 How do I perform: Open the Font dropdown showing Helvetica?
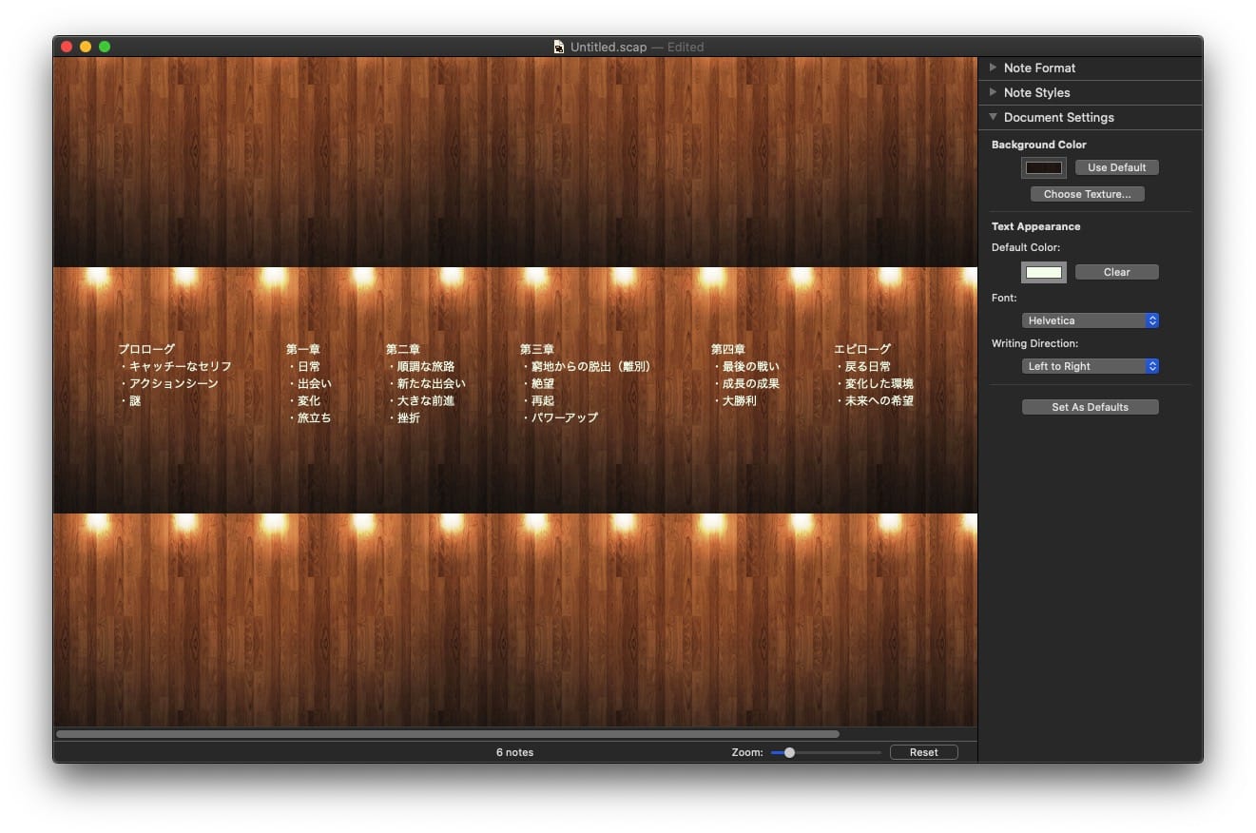coord(1090,320)
